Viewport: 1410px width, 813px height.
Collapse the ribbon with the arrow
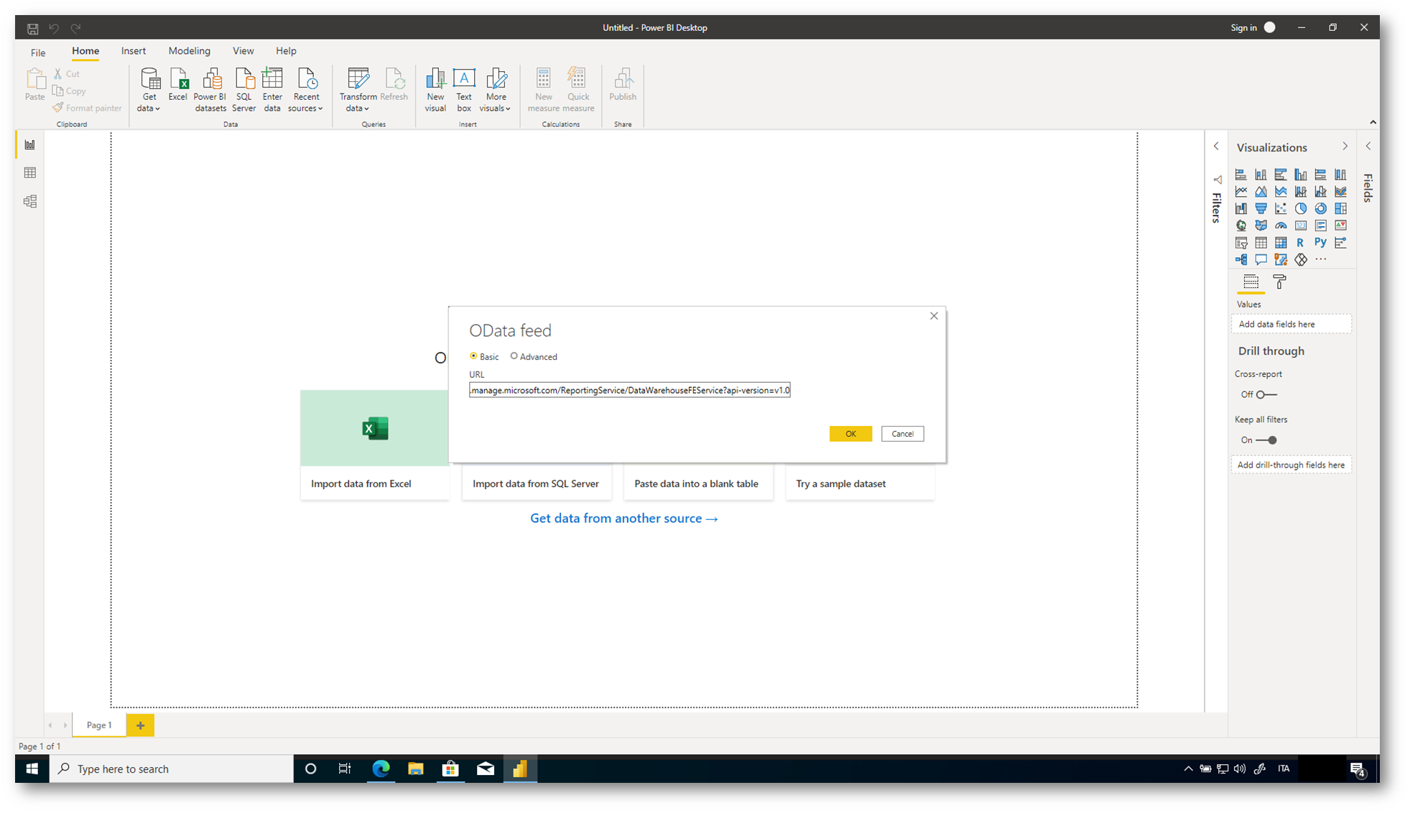pyautogui.click(x=1373, y=122)
